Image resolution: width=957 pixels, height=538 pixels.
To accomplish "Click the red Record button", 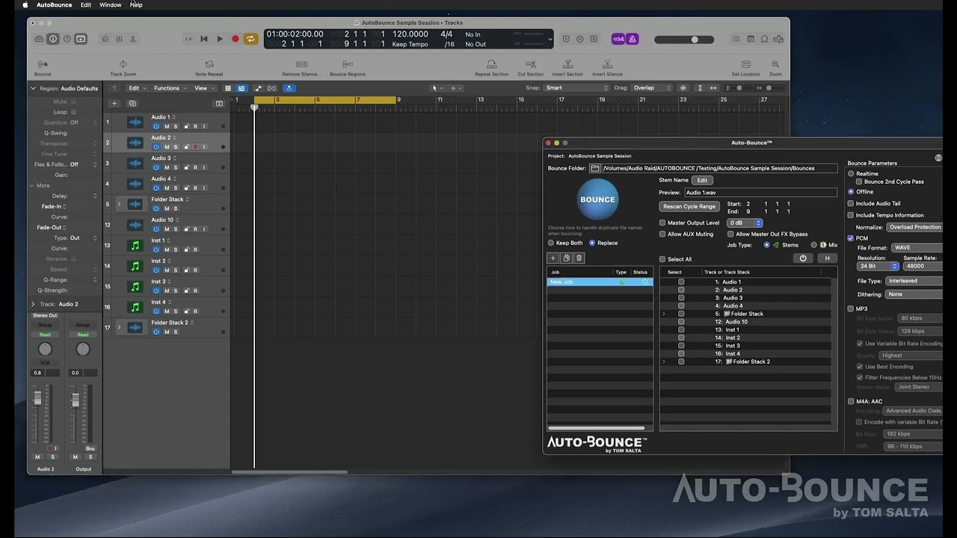I will (x=235, y=39).
